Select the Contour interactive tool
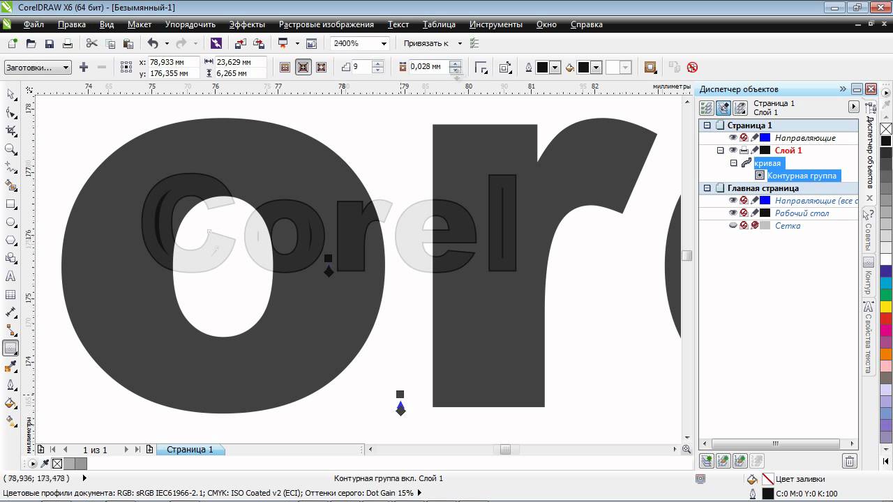893x502 pixels. (10, 348)
